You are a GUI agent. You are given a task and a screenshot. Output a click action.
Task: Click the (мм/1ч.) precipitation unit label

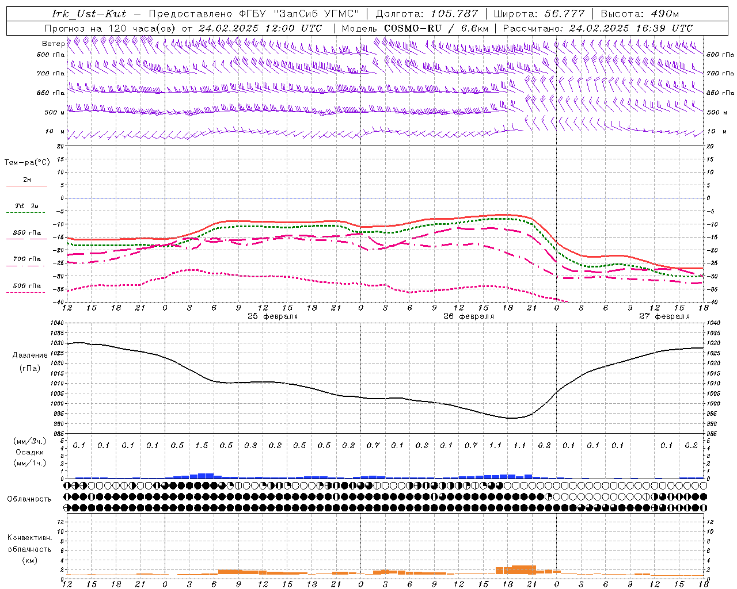click(x=30, y=463)
